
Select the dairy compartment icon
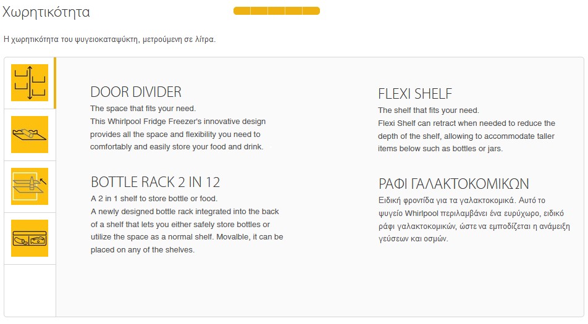coord(30,238)
